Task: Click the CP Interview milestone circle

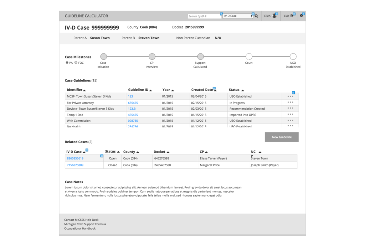Action: [x=152, y=56]
